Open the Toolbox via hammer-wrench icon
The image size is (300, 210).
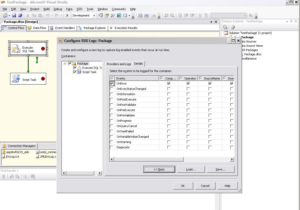pyautogui.click(x=113, y=16)
